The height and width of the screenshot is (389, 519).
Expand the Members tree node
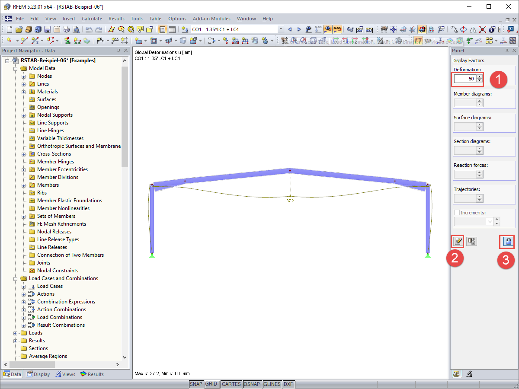coord(24,185)
